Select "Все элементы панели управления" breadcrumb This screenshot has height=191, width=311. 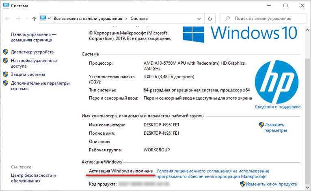coord(88,19)
